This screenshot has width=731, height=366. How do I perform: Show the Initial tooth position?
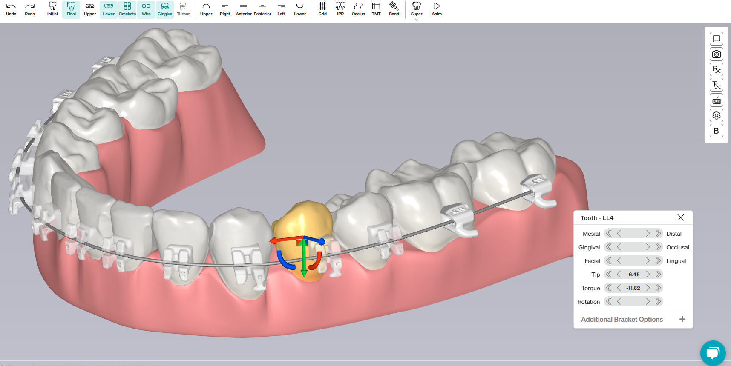point(52,9)
